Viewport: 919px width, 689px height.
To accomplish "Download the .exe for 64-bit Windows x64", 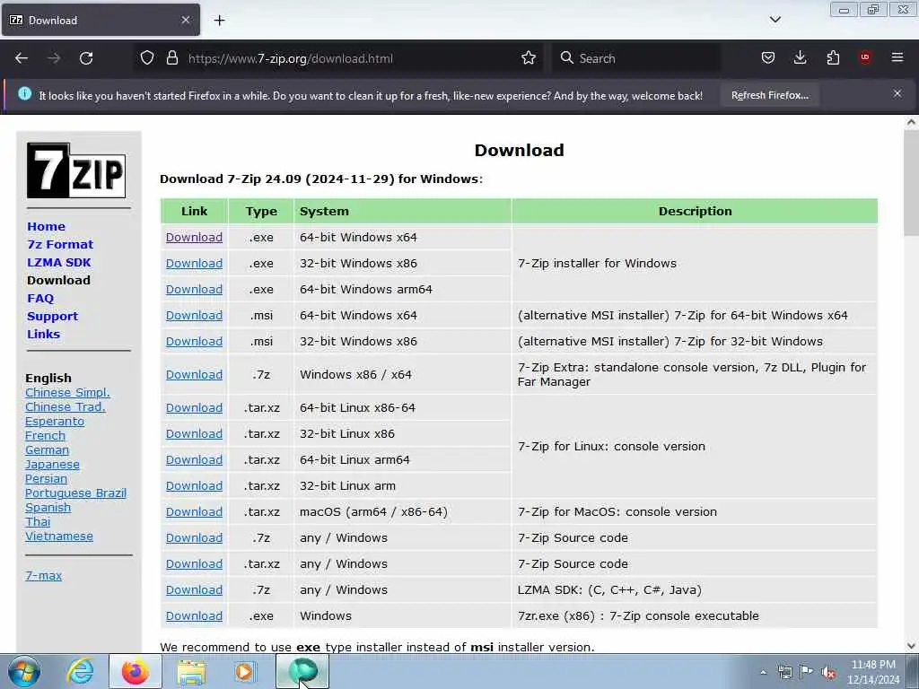I will pos(194,237).
